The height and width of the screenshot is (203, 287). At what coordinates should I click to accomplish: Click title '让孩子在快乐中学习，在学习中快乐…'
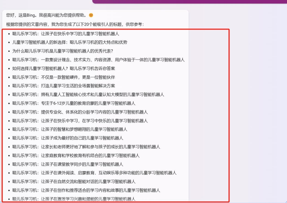tap(80, 121)
